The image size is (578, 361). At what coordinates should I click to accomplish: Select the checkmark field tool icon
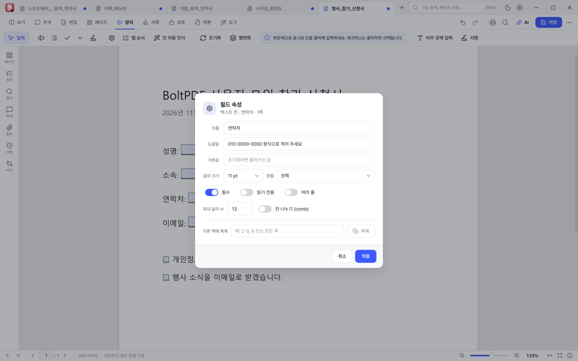pyautogui.click(x=67, y=38)
